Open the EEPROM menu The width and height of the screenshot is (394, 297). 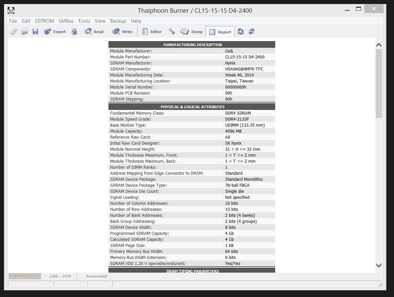point(44,21)
